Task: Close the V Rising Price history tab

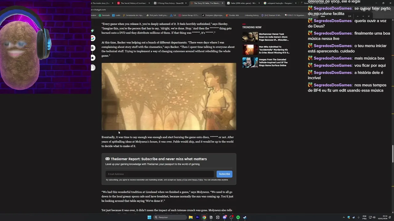Action: click(186, 3)
